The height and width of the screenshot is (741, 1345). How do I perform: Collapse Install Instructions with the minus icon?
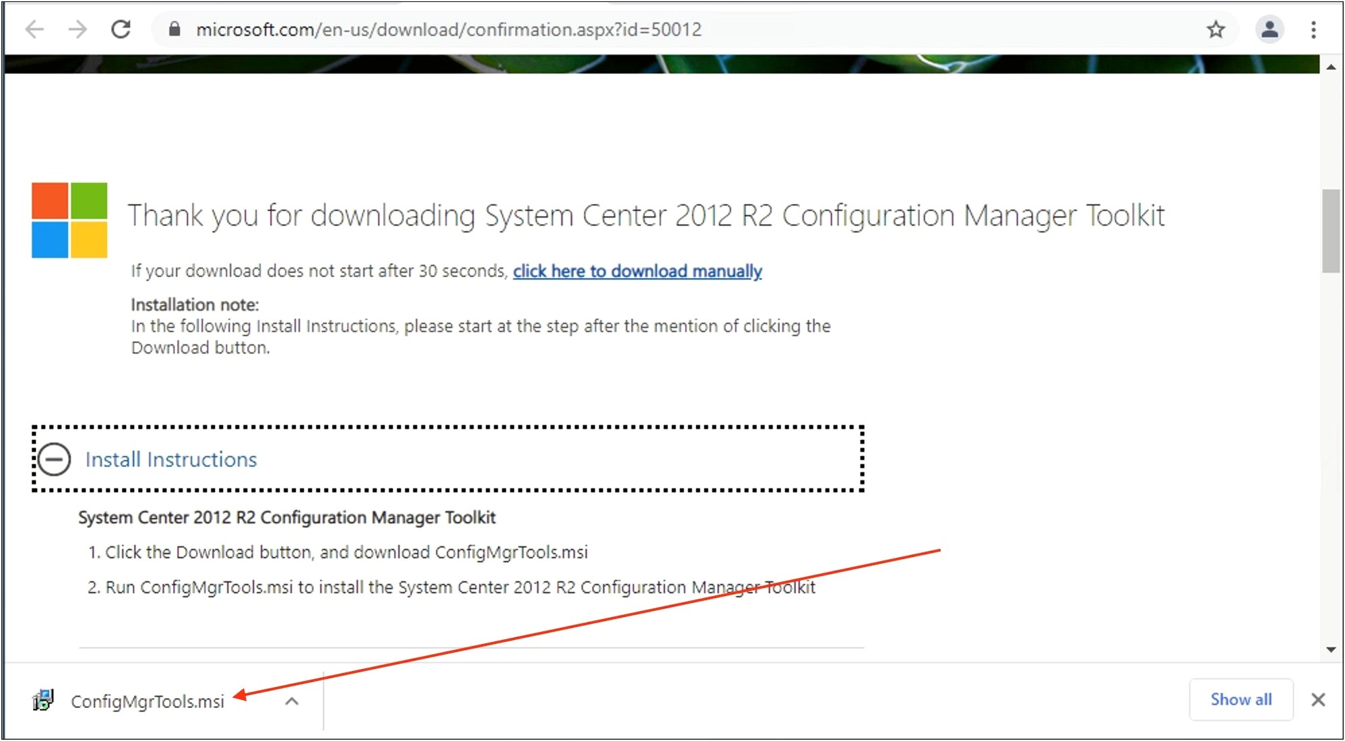click(54, 459)
